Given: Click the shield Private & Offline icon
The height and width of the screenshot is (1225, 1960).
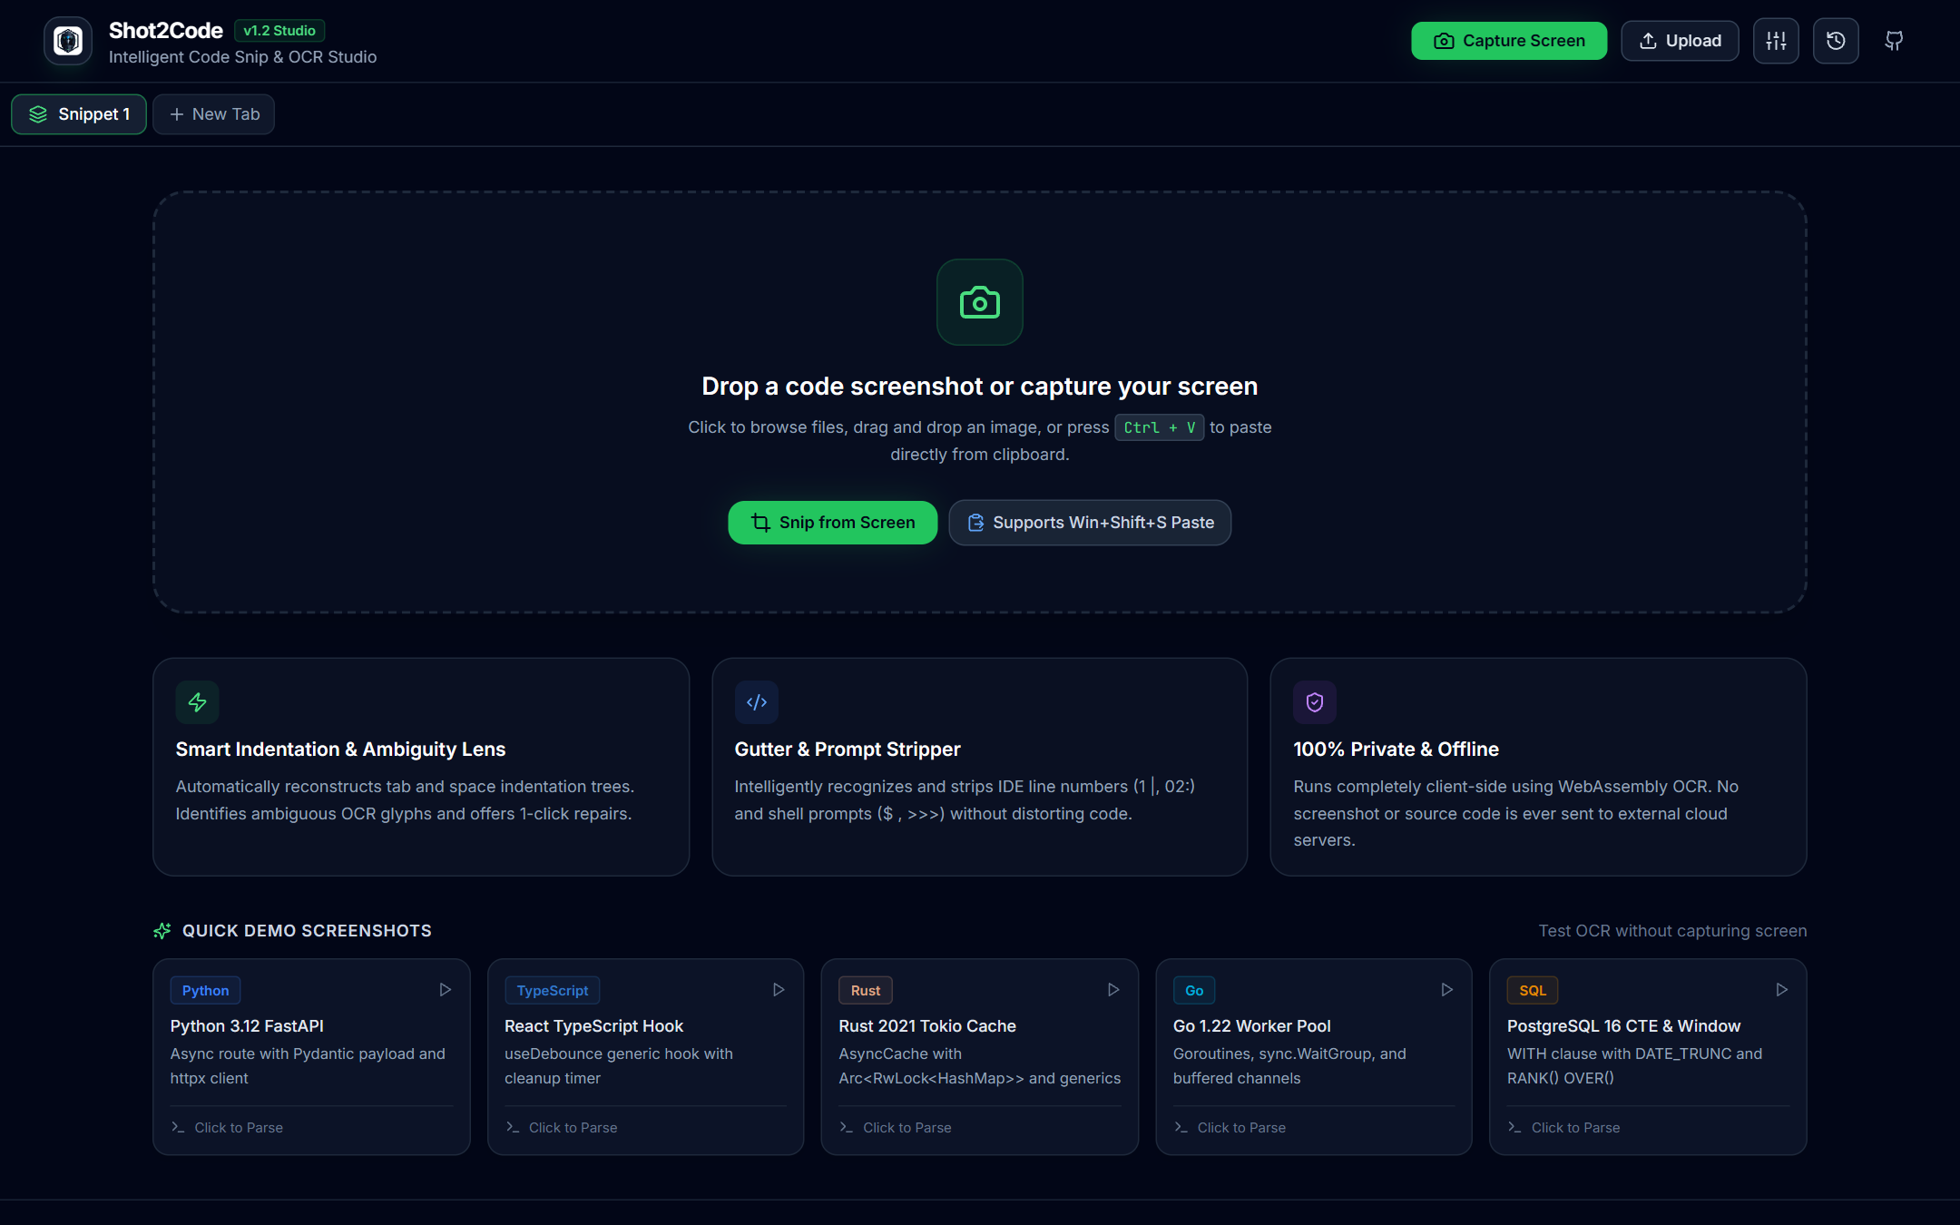Looking at the screenshot, I should (1315, 702).
